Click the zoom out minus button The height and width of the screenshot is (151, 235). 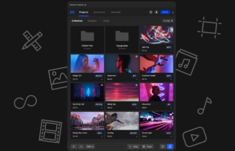tap(81, 146)
